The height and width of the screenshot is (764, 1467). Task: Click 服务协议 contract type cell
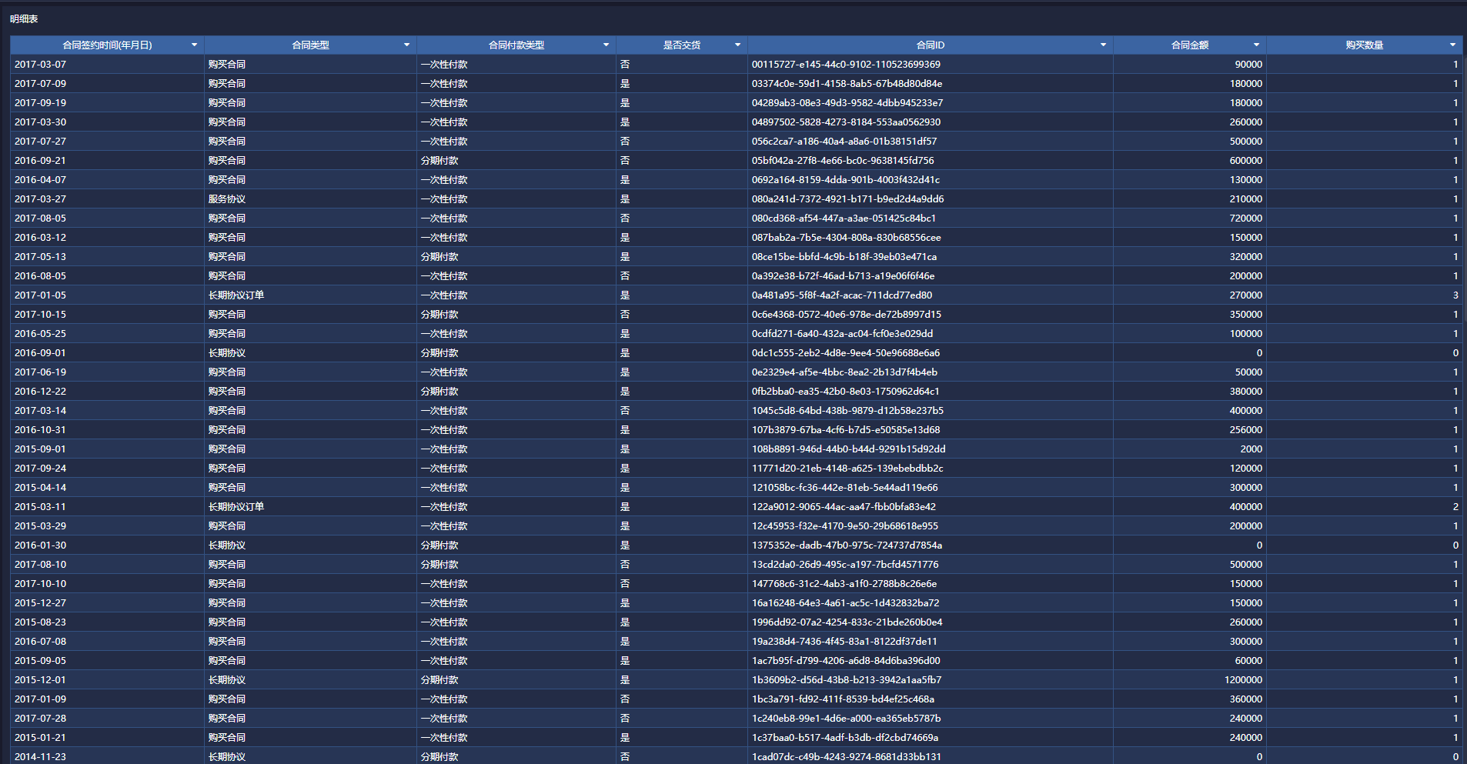[x=310, y=199]
